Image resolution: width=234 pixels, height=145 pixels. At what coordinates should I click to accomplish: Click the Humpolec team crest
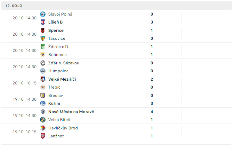point(43,71)
